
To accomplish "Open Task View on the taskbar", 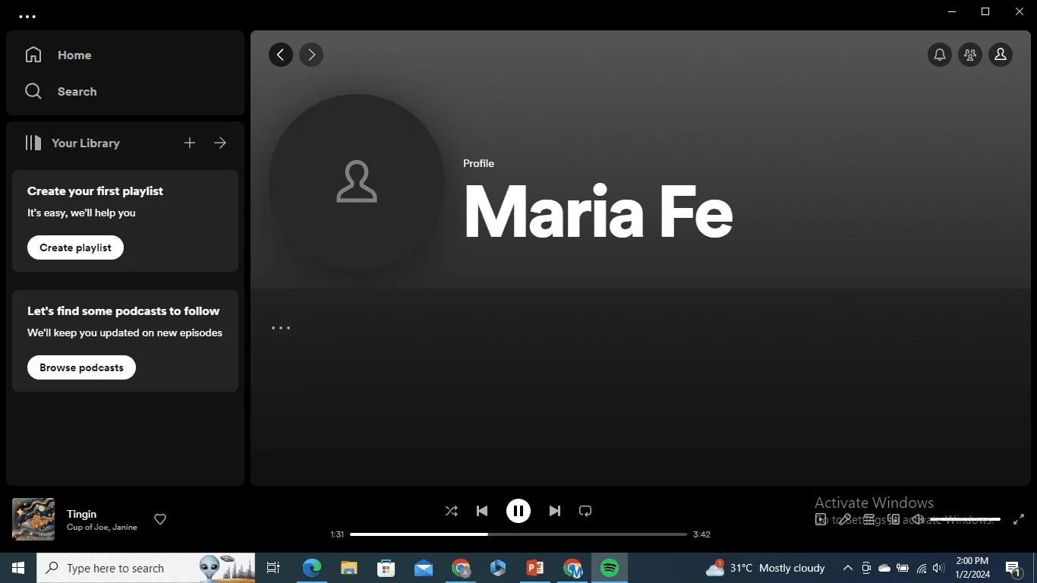I will pyautogui.click(x=273, y=568).
